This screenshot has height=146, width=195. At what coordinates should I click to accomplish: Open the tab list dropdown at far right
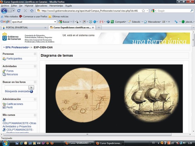pyautogui.click(x=193, y=28)
